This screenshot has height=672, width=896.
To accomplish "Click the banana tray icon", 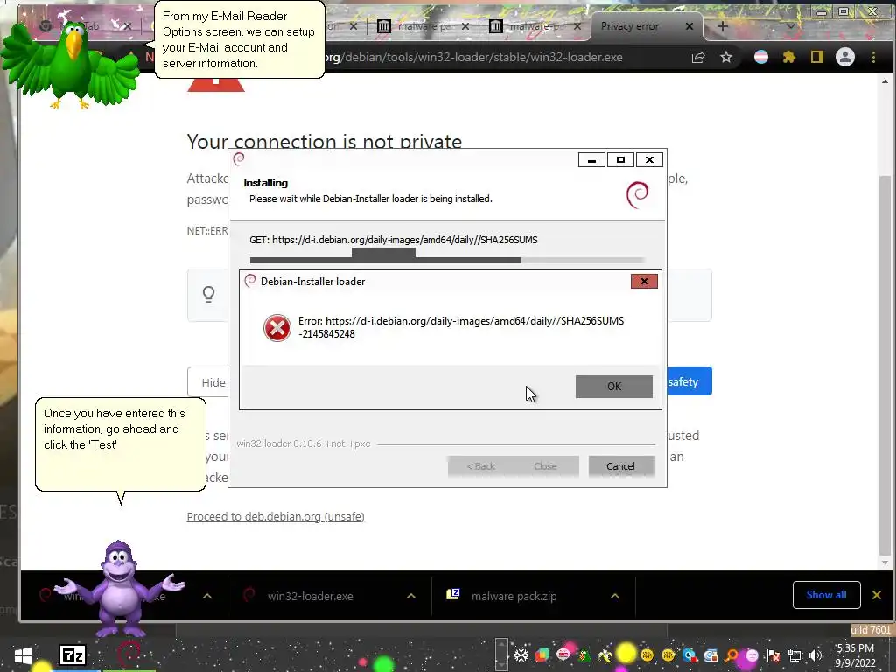I will [x=605, y=655].
